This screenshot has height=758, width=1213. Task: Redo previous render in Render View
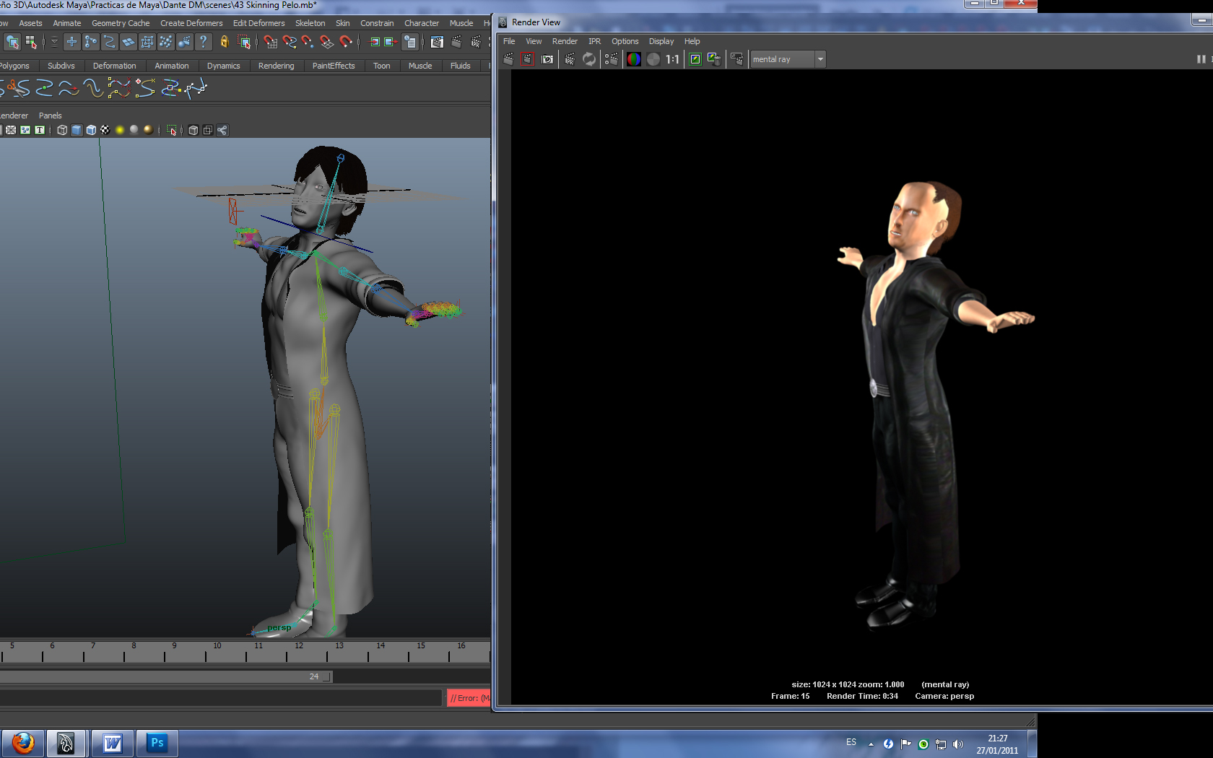coord(508,59)
